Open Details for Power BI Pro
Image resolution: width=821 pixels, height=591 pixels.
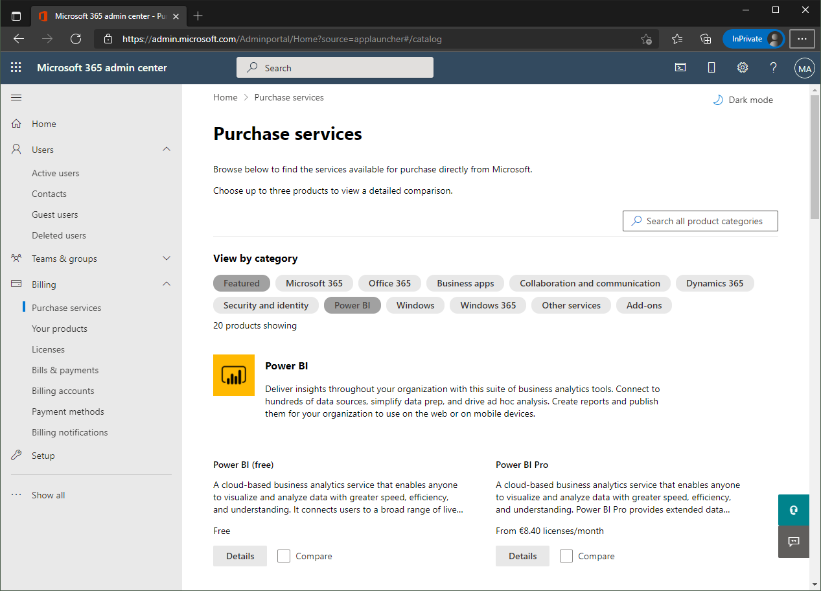(522, 556)
